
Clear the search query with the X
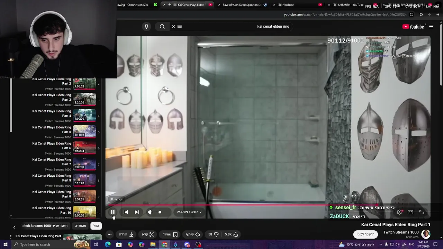coord(173,26)
